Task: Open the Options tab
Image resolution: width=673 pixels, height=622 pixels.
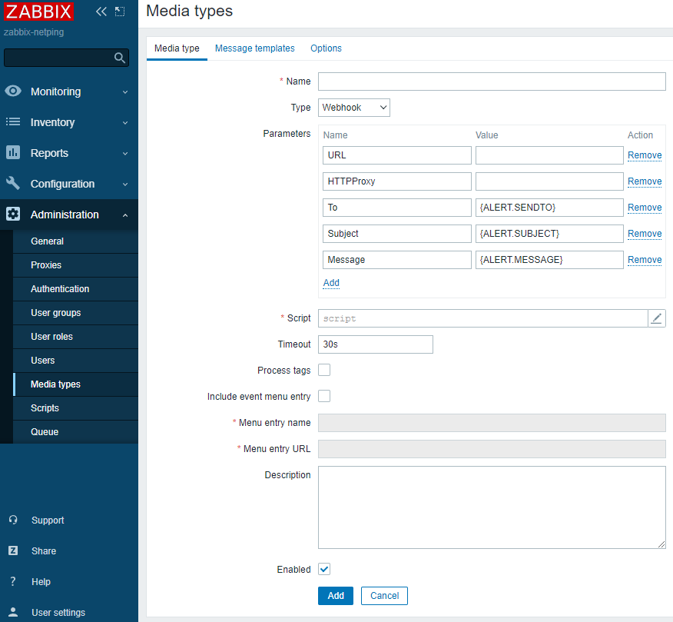Action: click(x=326, y=48)
